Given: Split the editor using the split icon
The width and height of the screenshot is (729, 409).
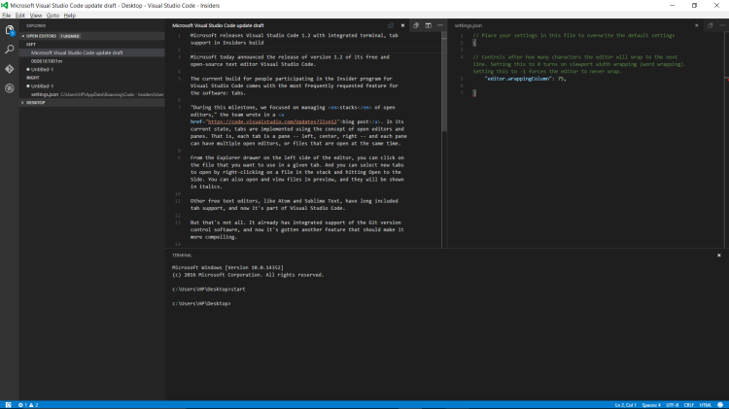Looking at the screenshot, I should click(429, 25).
